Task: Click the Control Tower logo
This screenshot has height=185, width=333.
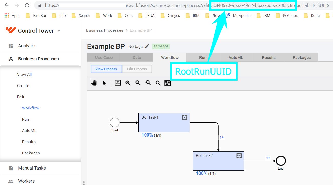Action: pos(11,30)
